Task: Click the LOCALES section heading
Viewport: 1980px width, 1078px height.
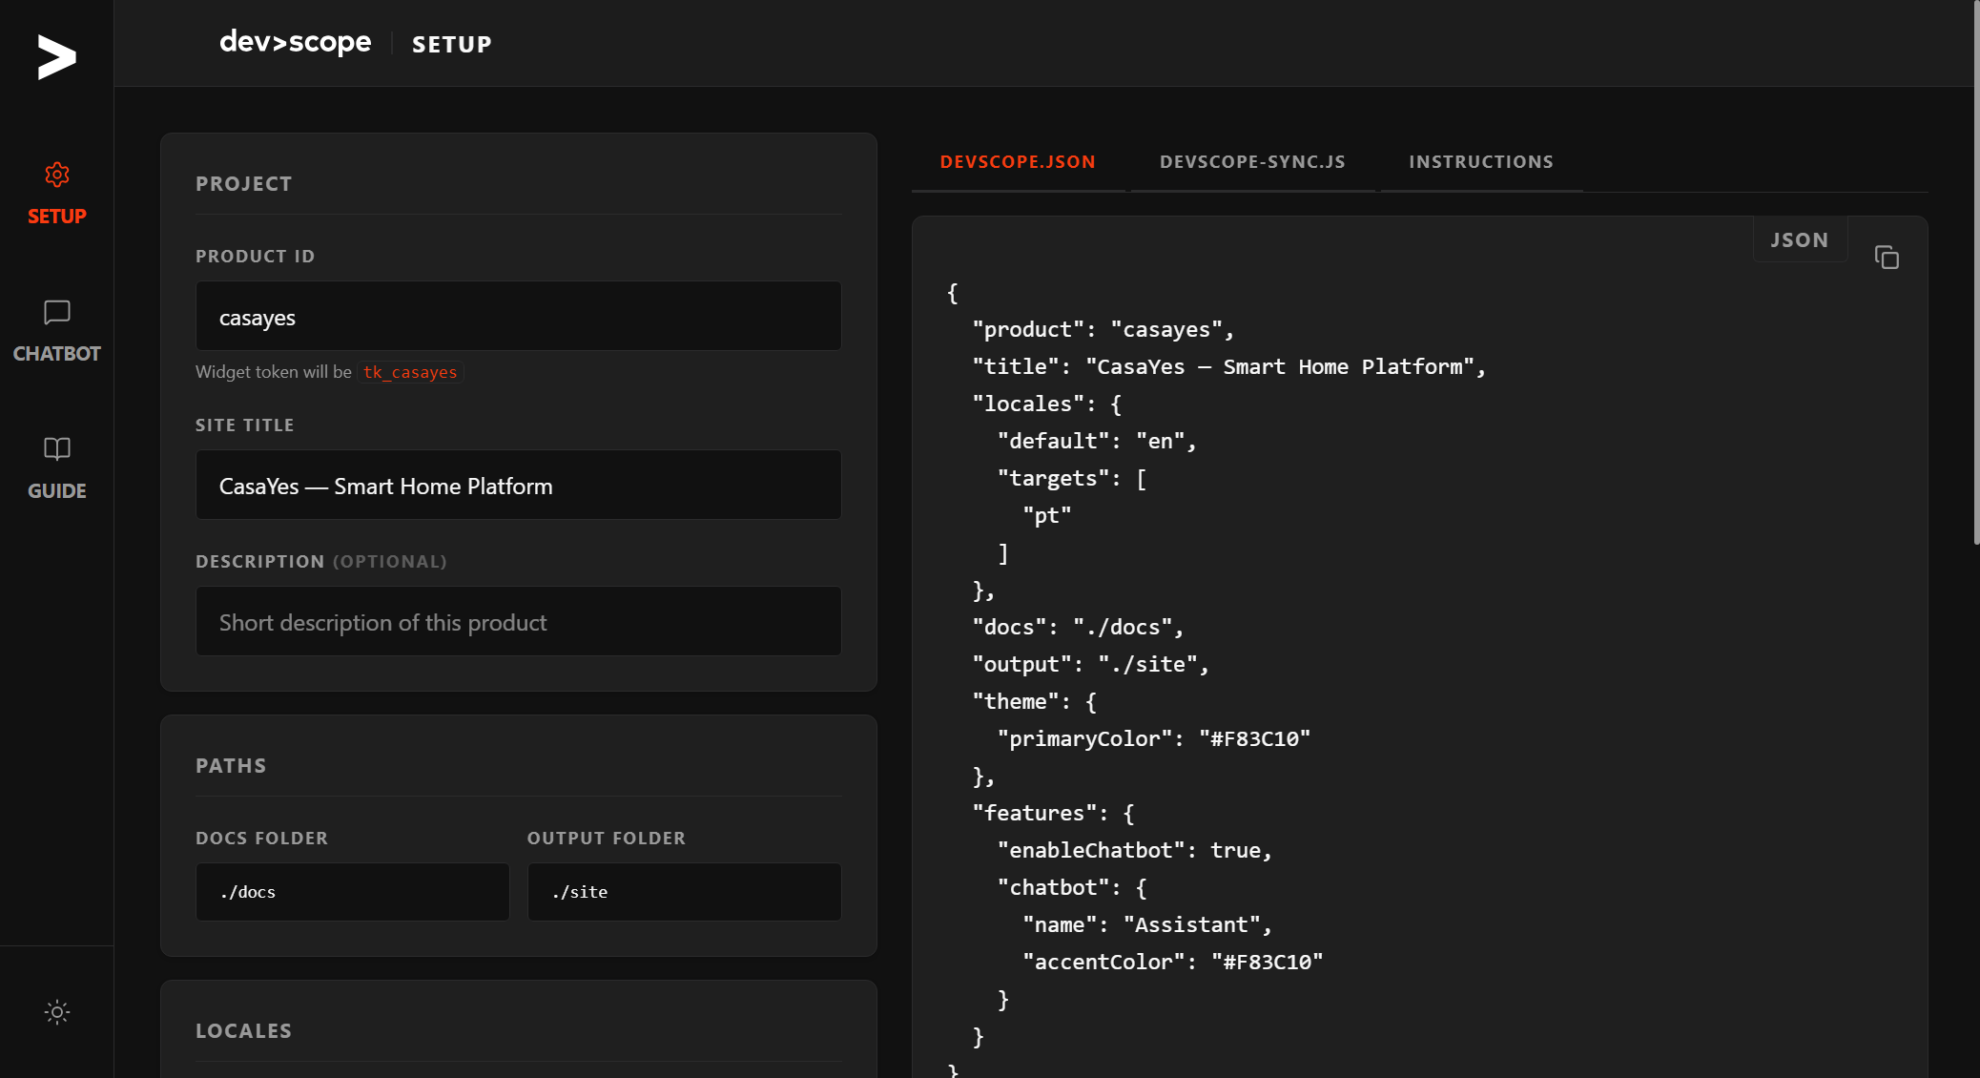Action: (244, 1031)
